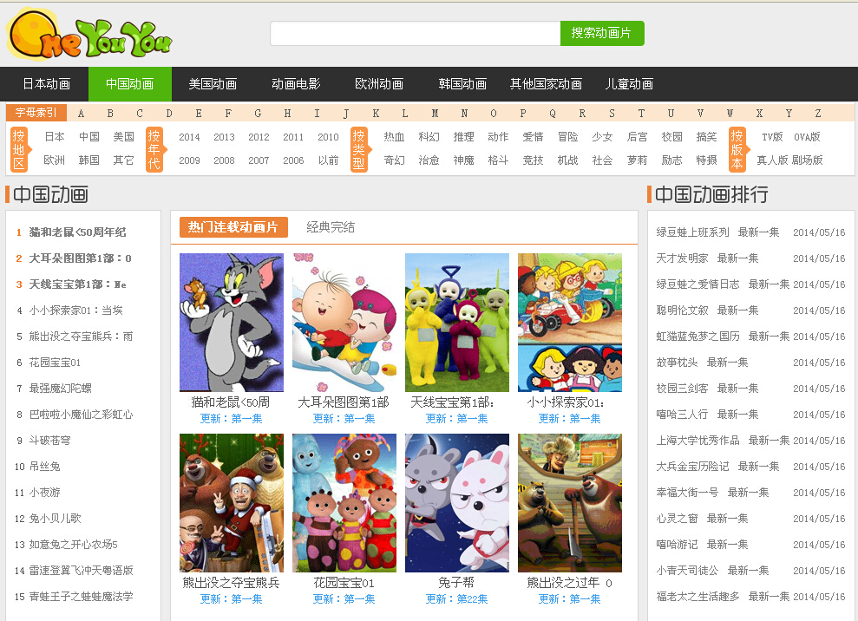This screenshot has height=621, width=858.
Task: Open 上海大学优秀作品 in the ranking list
Action: coord(698,441)
